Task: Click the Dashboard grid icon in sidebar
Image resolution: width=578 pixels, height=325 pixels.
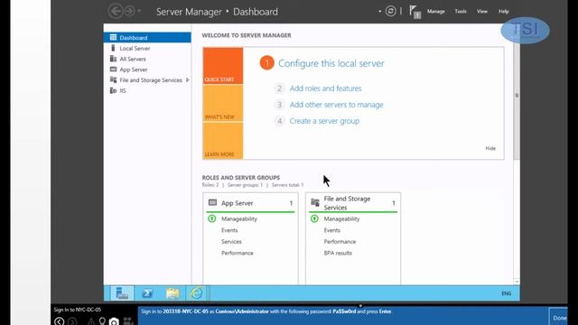Action: coord(113,37)
